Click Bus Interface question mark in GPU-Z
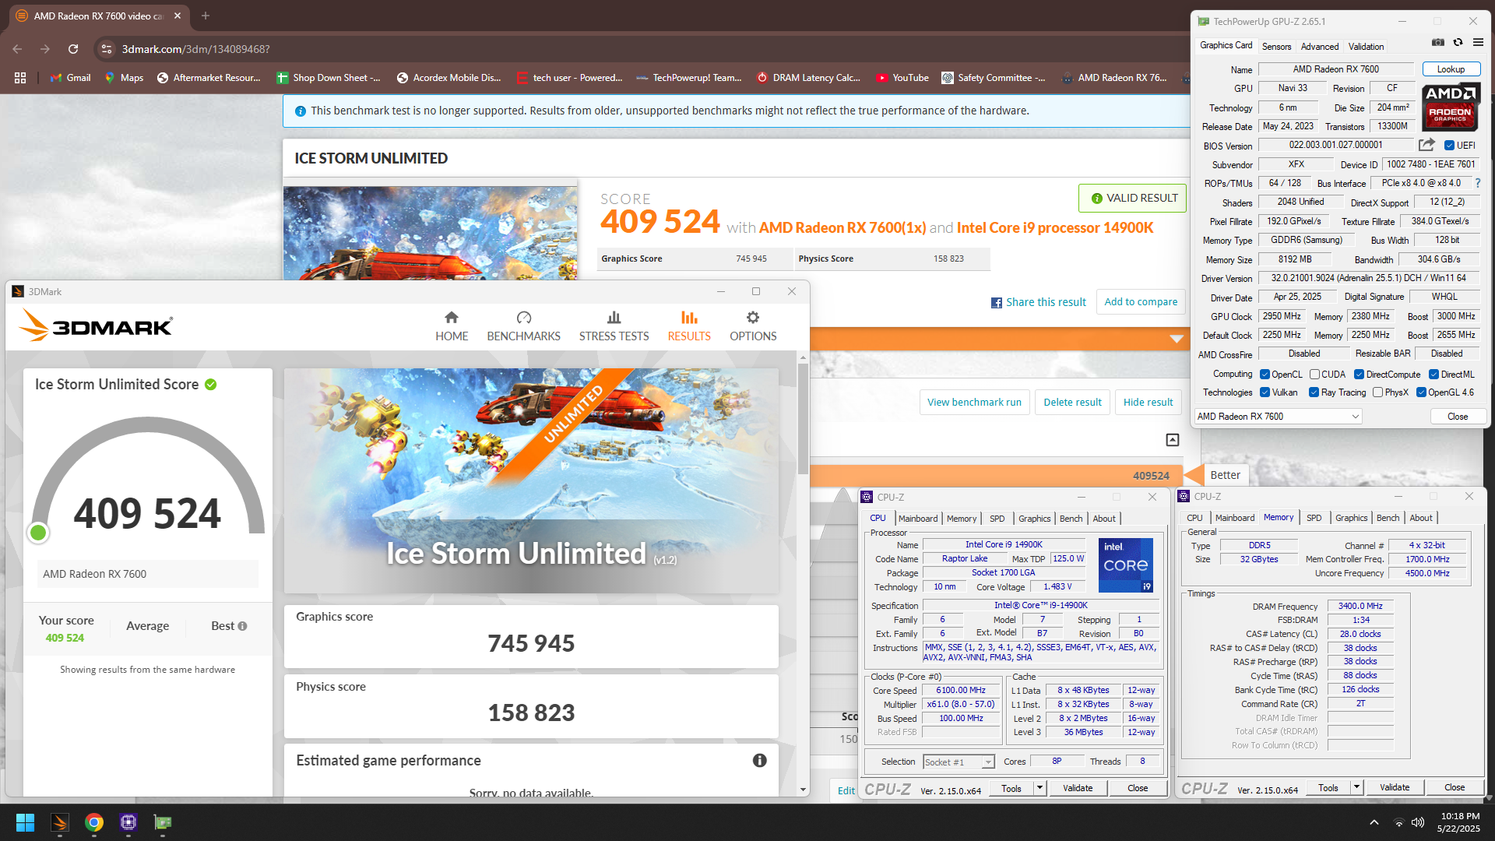Image resolution: width=1495 pixels, height=841 pixels. [x=1477, y=183]
